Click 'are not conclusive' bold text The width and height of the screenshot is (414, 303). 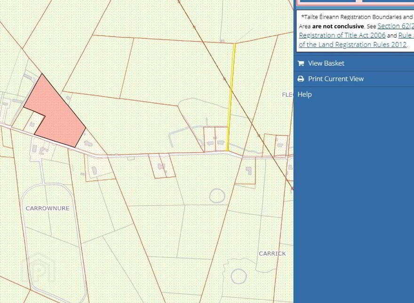pyautogui.click(x=338, y=26)
